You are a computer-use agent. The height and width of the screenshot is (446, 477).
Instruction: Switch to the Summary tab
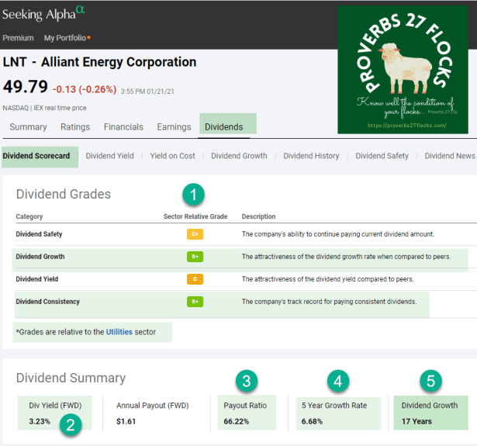tap(28, 127)
